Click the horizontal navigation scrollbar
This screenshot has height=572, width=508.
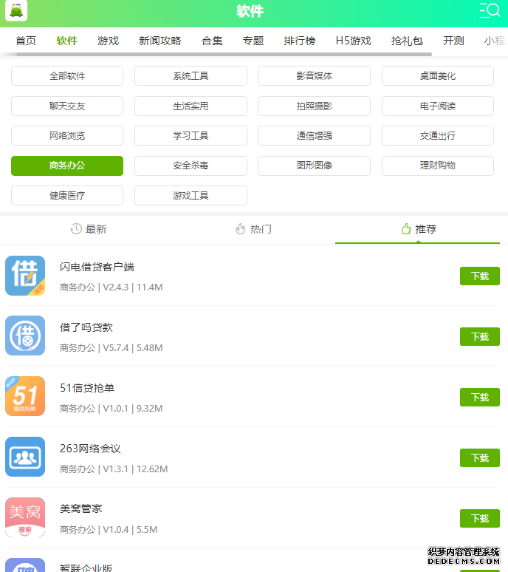pos(224,55)
